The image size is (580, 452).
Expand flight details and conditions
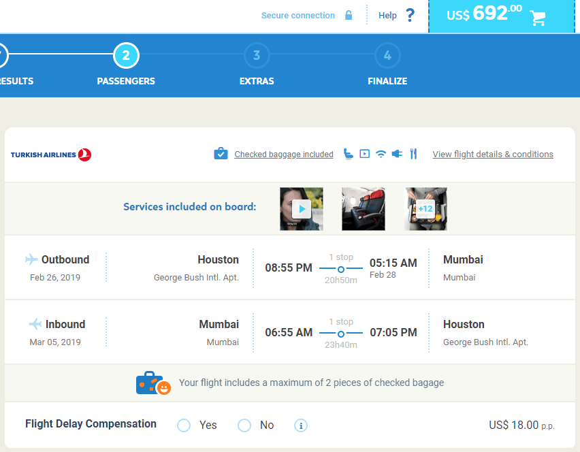[x=492, y=154]
